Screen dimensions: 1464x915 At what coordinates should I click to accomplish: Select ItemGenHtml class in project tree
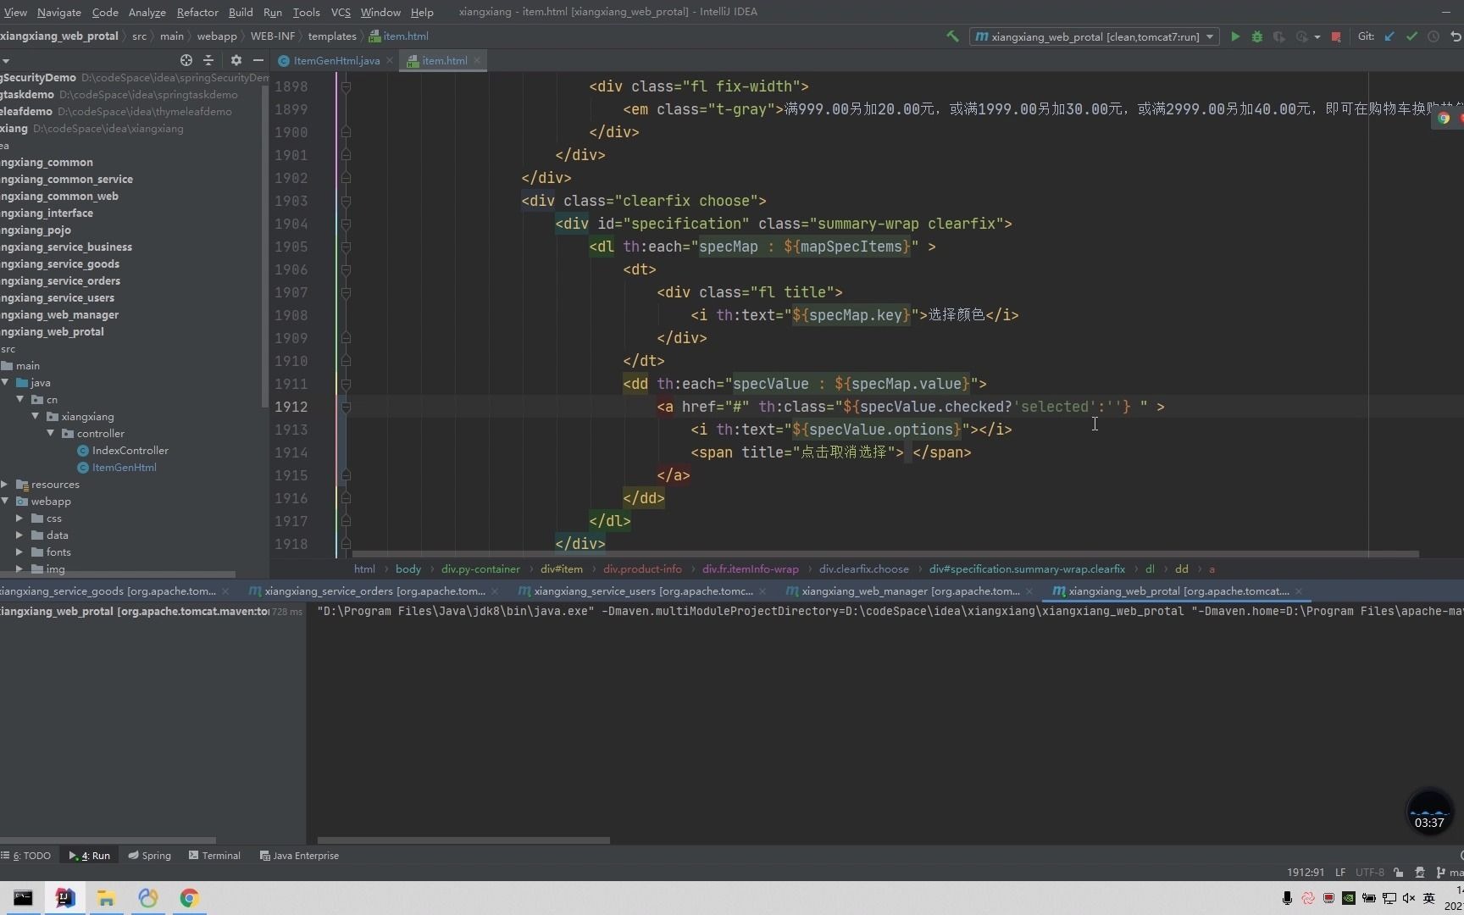click(x=124, y=468)
